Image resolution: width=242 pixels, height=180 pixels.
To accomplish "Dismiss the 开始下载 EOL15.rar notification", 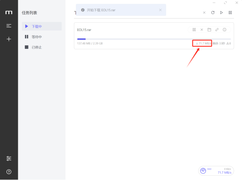I will (x=160, y=10).
